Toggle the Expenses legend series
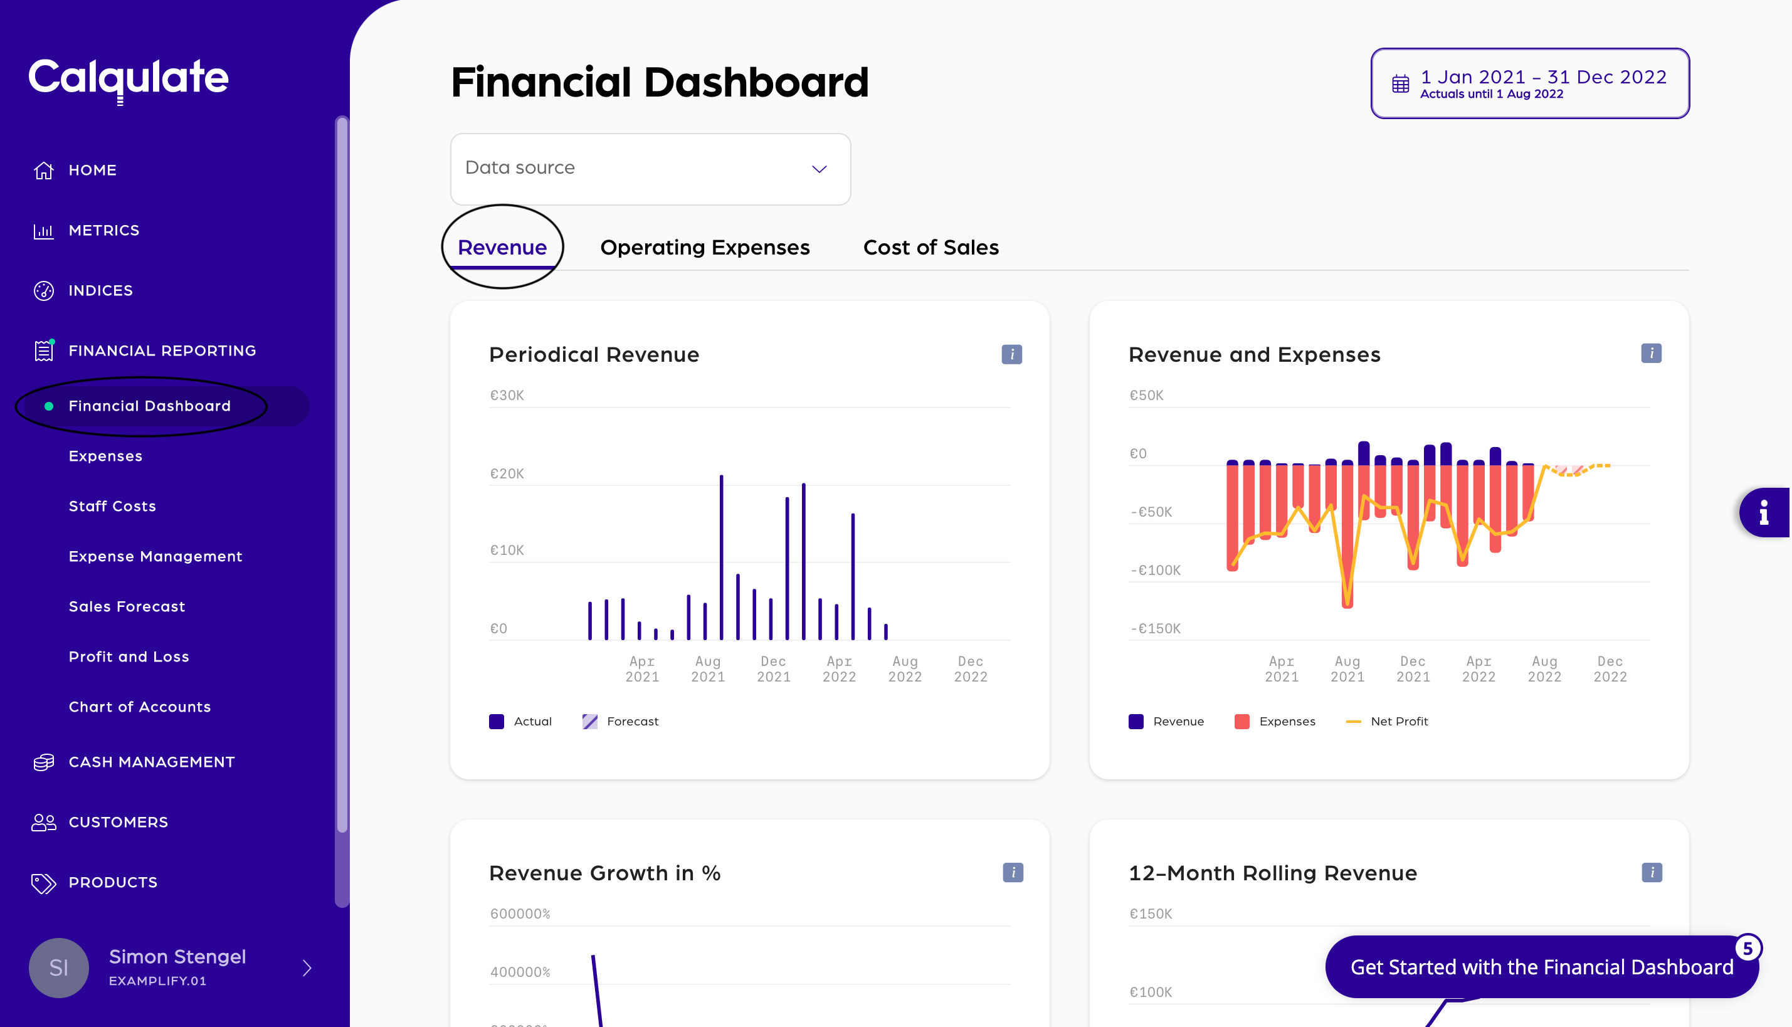The height and width of the screenshot is (1027, 1792). [1274, 721]
